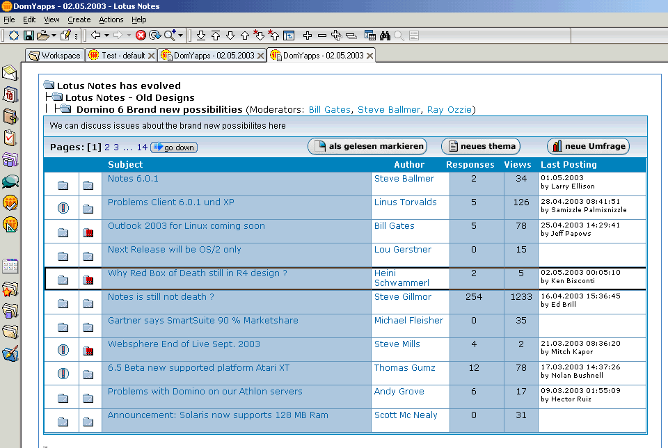Click the Refresh toolbar icon
This screenshot has width=668, height=448.
(154, 35)
